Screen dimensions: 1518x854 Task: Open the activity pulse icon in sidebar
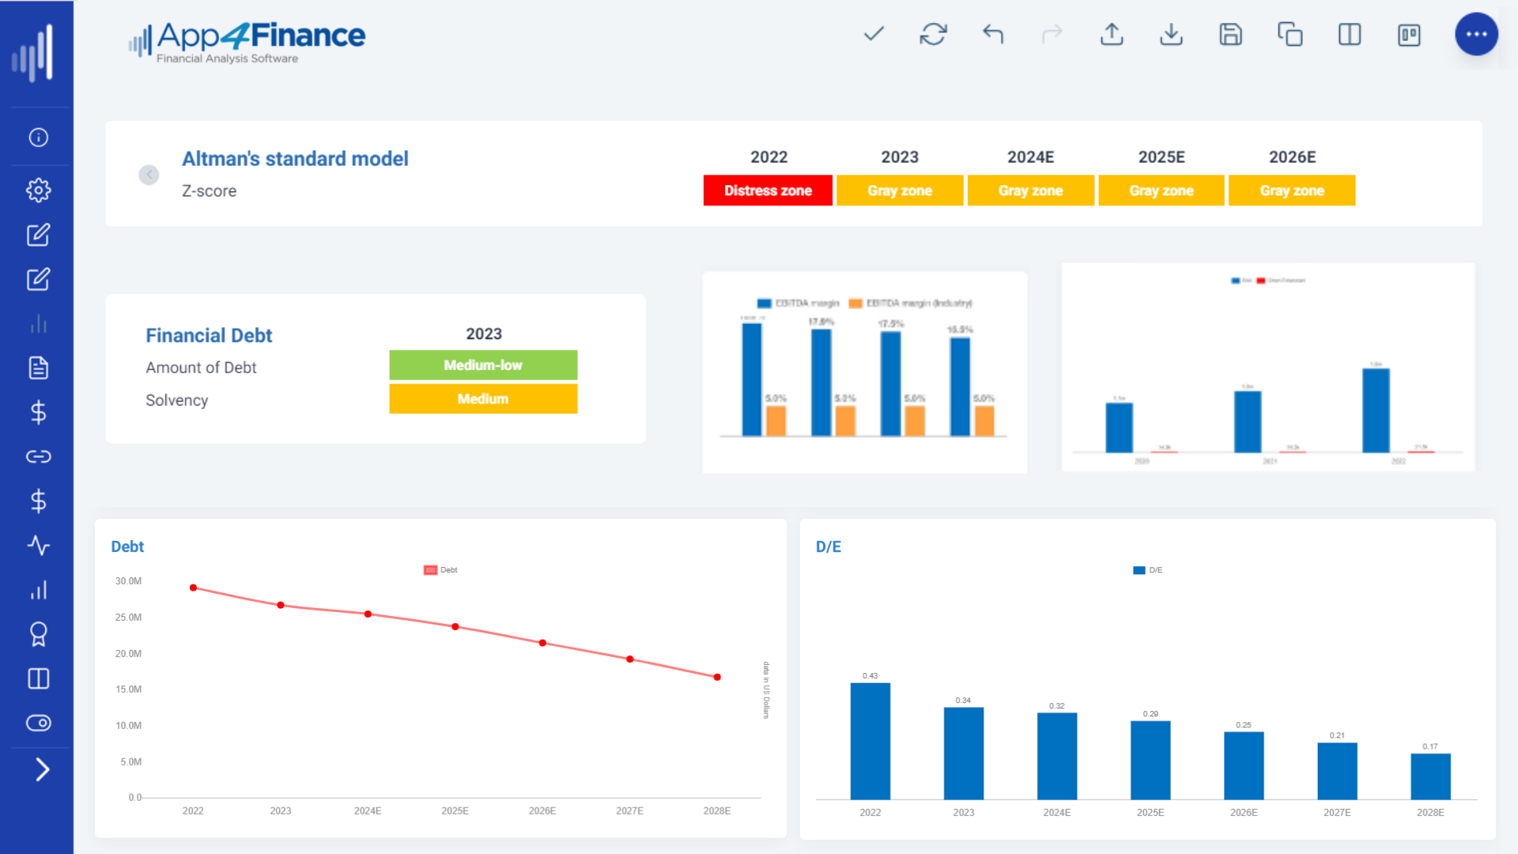pos(38,545)
